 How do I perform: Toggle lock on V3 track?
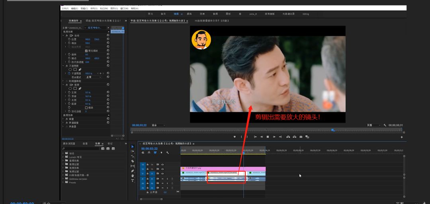click(148, 165)
